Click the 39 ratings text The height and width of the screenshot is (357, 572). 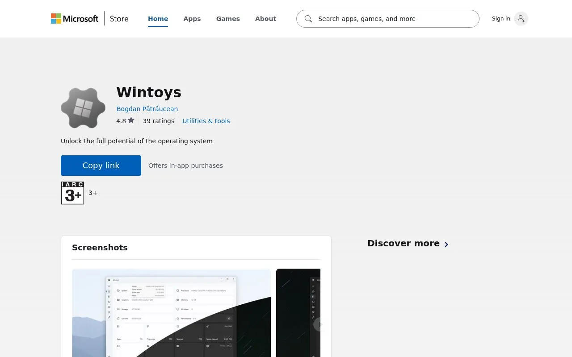(x=159, y=121)
